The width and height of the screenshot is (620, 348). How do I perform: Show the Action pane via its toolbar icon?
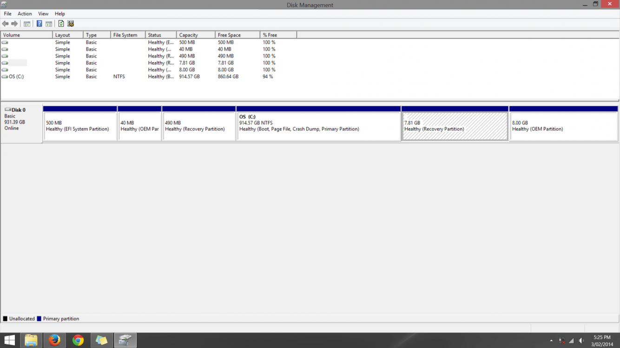(x=49, y=23)
